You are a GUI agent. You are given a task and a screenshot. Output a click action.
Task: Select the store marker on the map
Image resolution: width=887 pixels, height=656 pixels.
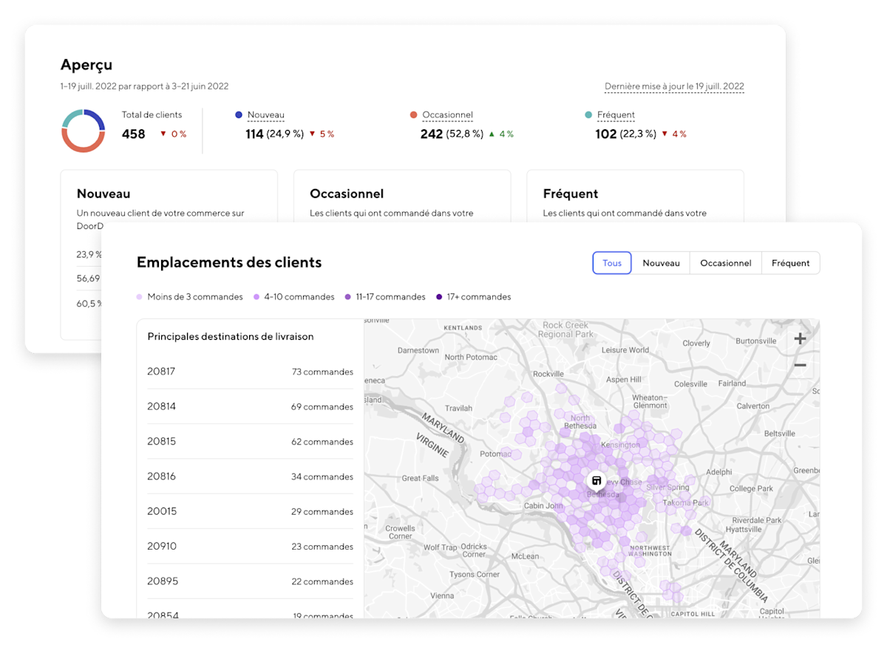pos(597,481)
